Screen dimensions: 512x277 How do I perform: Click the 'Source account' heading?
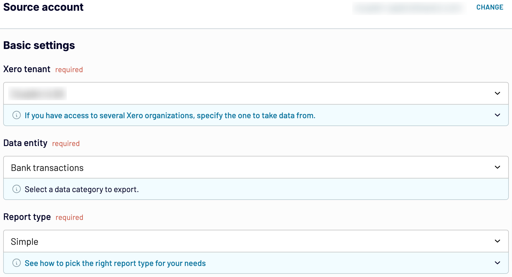click(43, 7)
